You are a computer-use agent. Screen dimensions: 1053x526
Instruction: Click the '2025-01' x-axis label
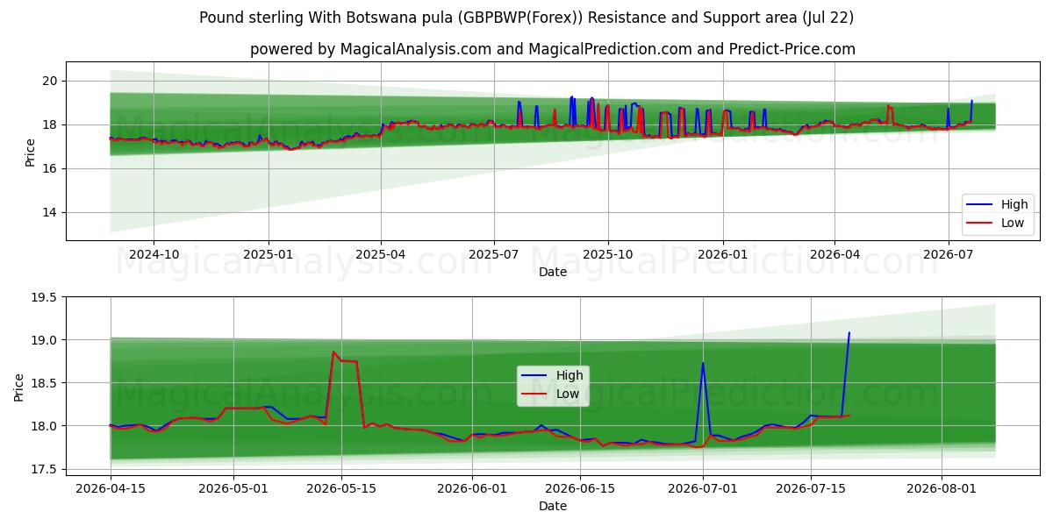(268, 254)
